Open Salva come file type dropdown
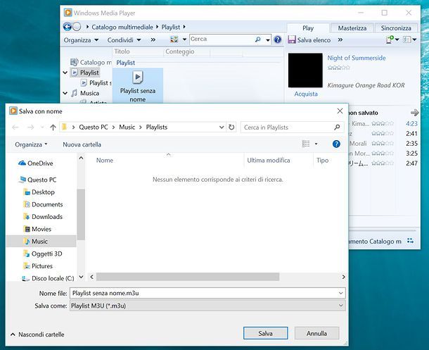This screenshot has width=429, height=350. (341, 306)
